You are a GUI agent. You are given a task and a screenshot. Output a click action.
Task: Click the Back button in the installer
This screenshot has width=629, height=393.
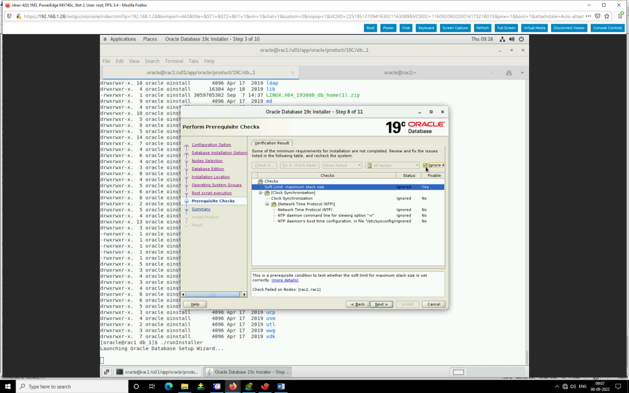(x=357, y=304)
